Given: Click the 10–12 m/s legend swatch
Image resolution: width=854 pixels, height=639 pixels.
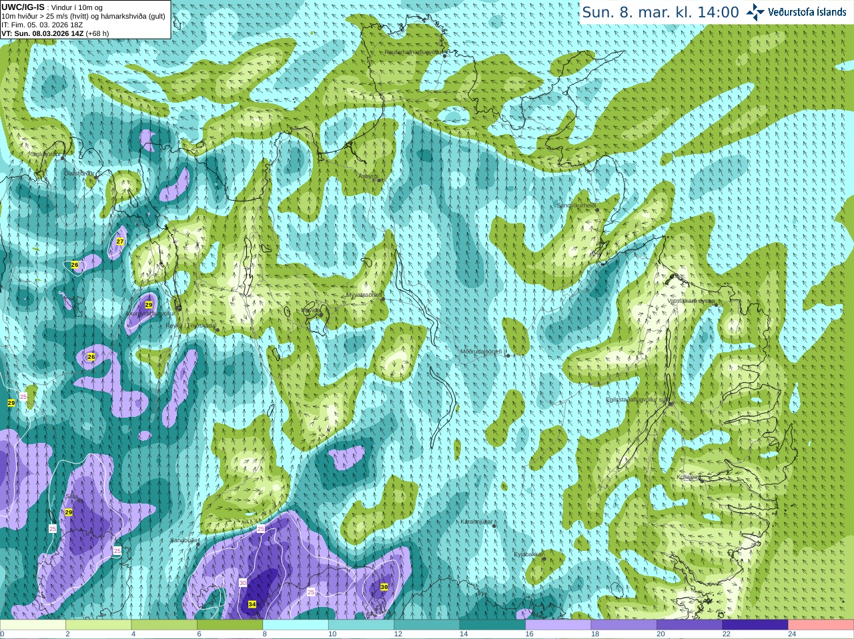Looking at the screenshot, I should 362,625.
